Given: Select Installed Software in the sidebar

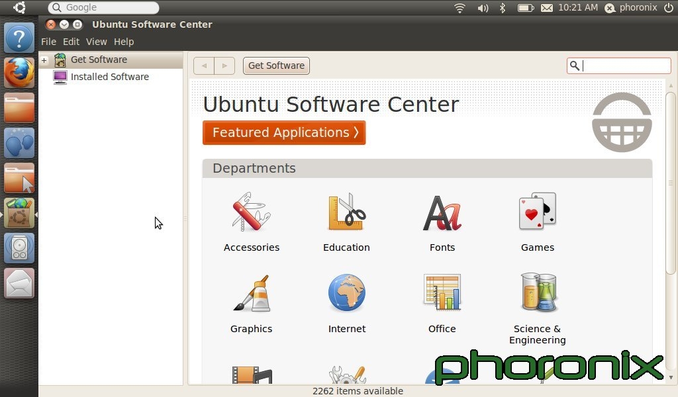Looking at the screenshot, I should point(109,77).
